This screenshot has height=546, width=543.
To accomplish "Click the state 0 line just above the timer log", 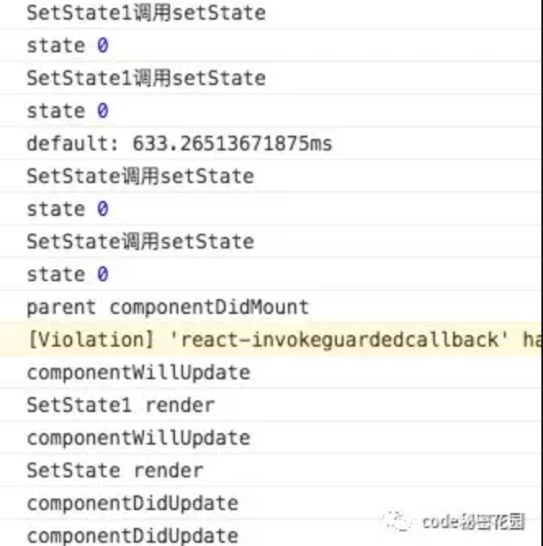I will pos(67,111).
